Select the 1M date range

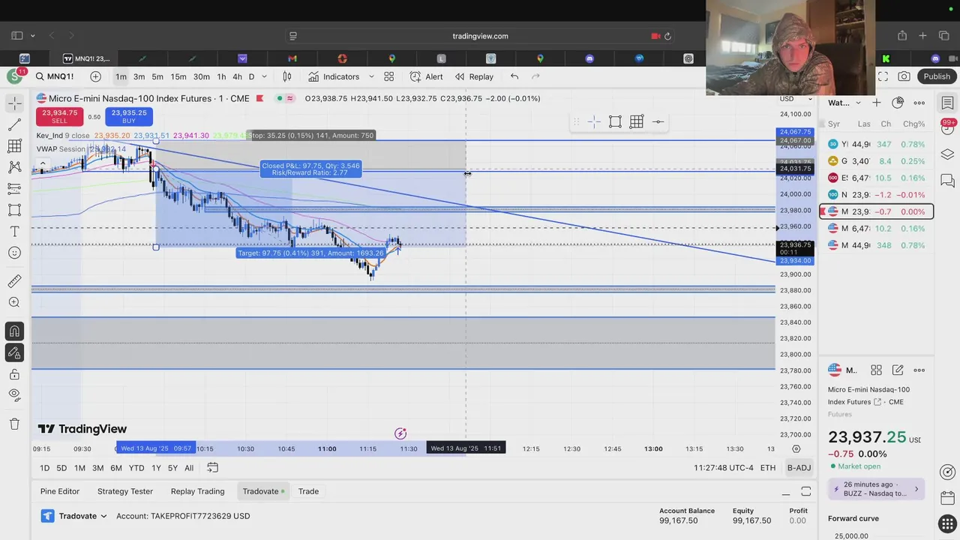click(x=79, y=468)
